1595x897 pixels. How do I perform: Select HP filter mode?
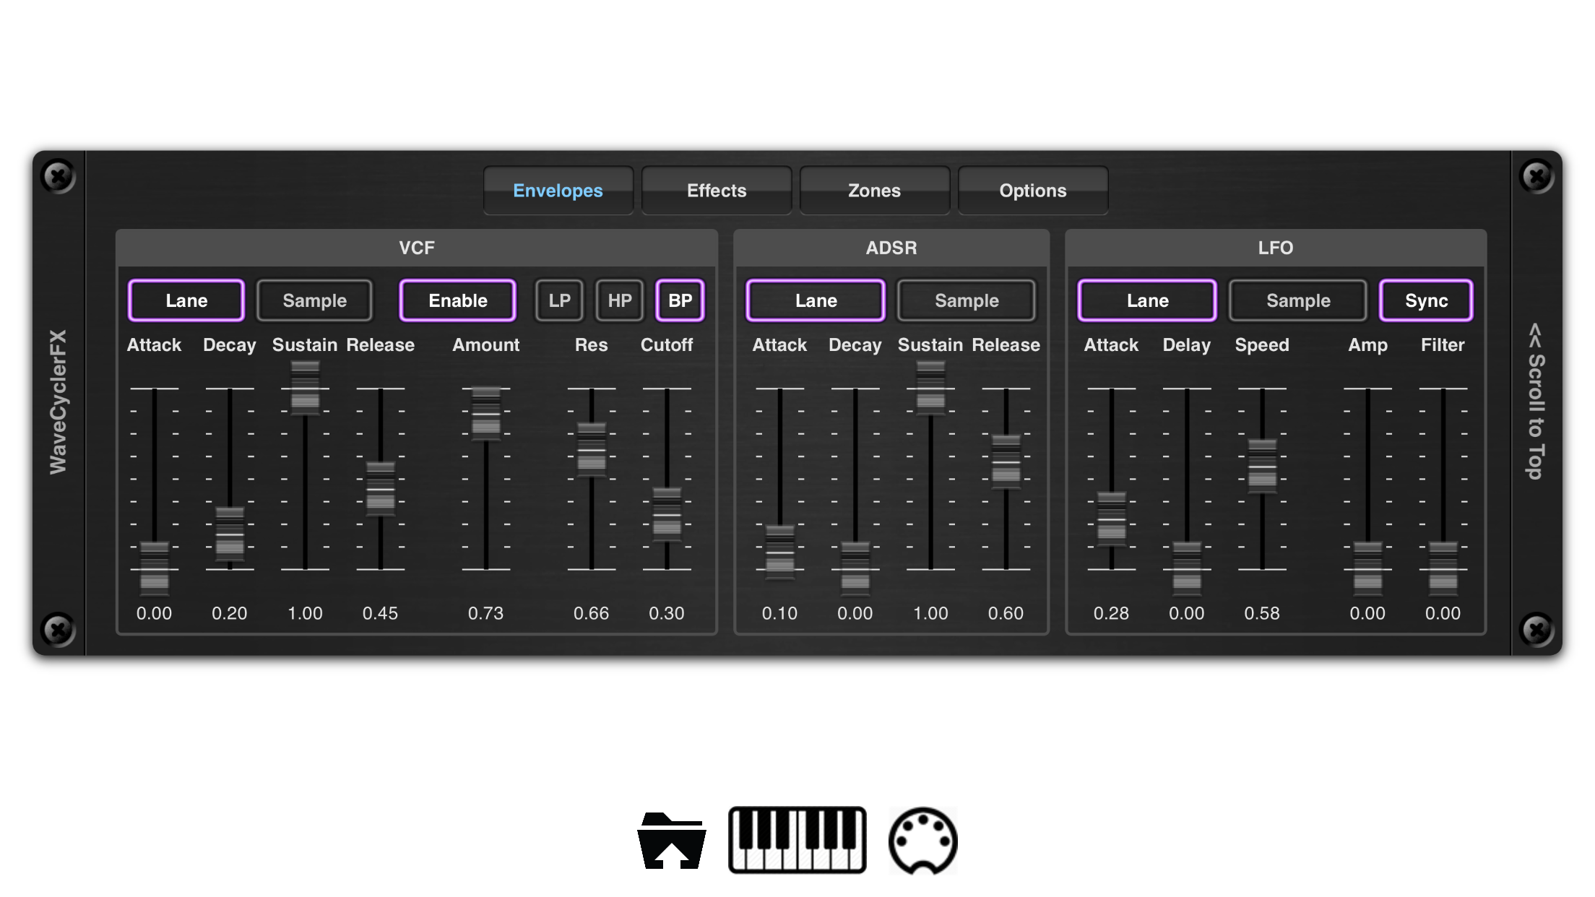click(x=618, y=300)
